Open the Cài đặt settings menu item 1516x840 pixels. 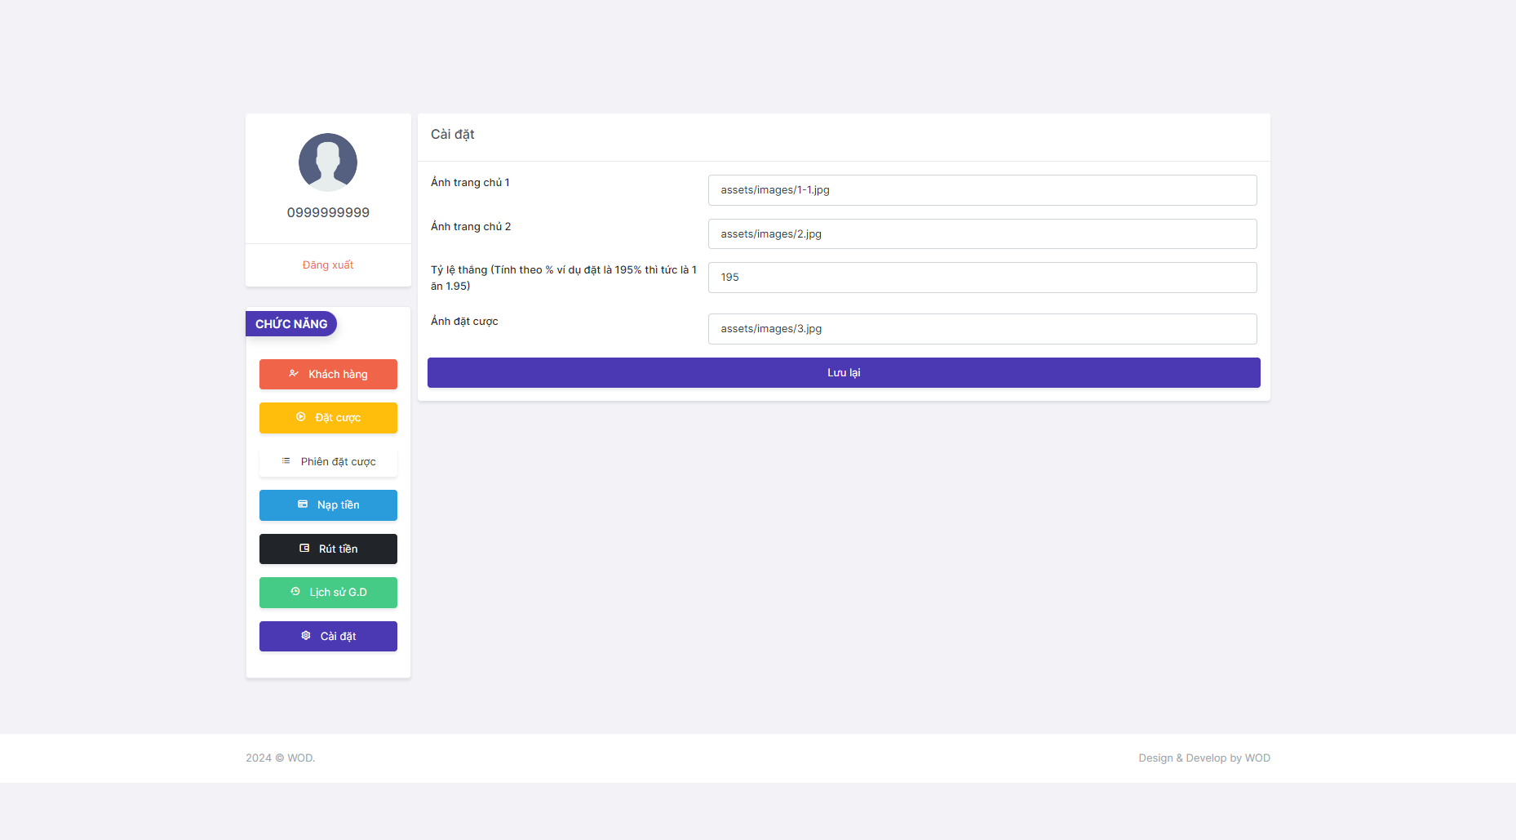tap(328, 637)
